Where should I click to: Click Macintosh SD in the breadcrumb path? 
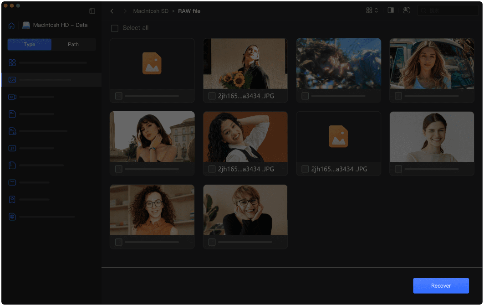(x=150, y=11)
